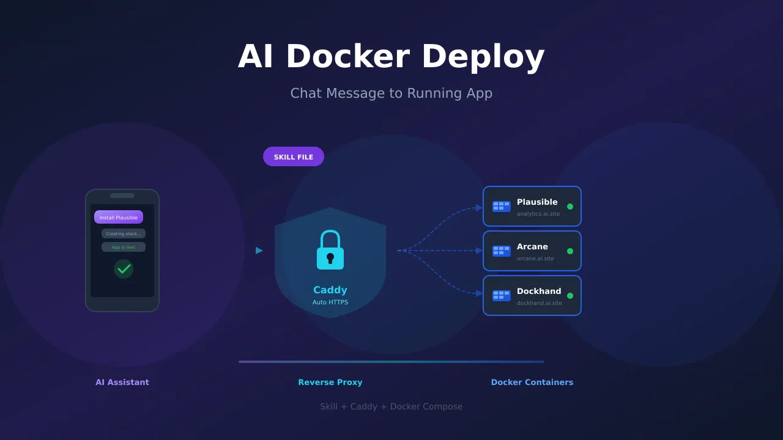Click the AI Assistant label
Viewport: 783px width, 440px height.
(122, 383)
